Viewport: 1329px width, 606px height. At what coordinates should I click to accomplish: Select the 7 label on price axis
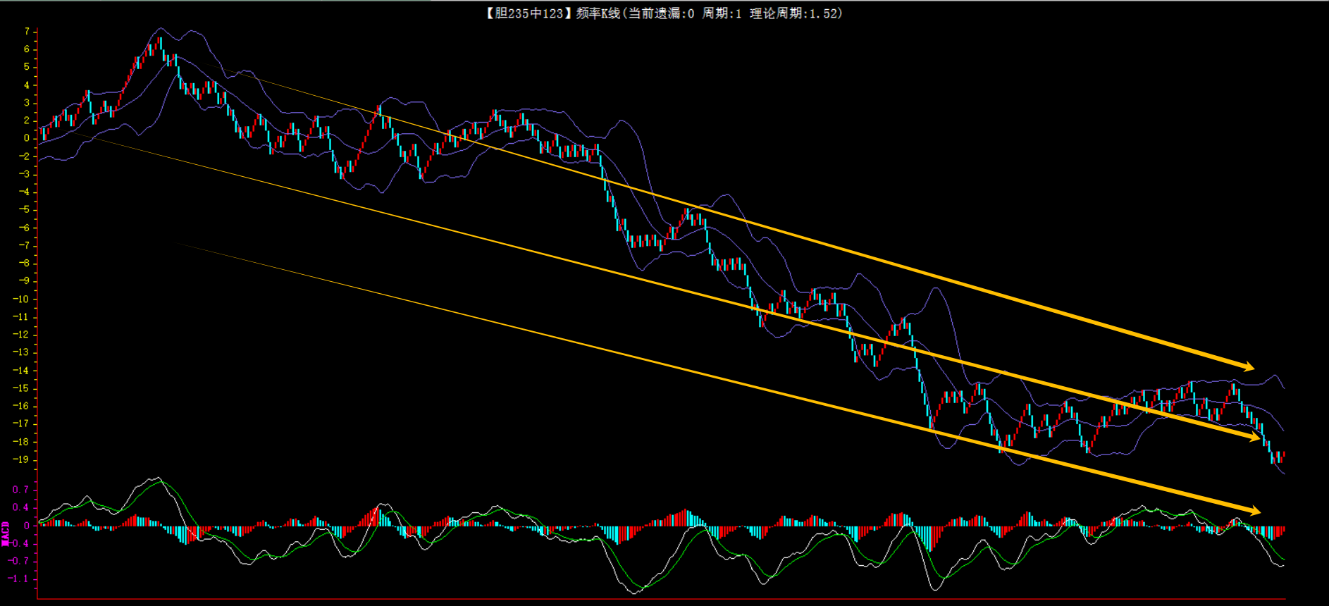[27, 32]
